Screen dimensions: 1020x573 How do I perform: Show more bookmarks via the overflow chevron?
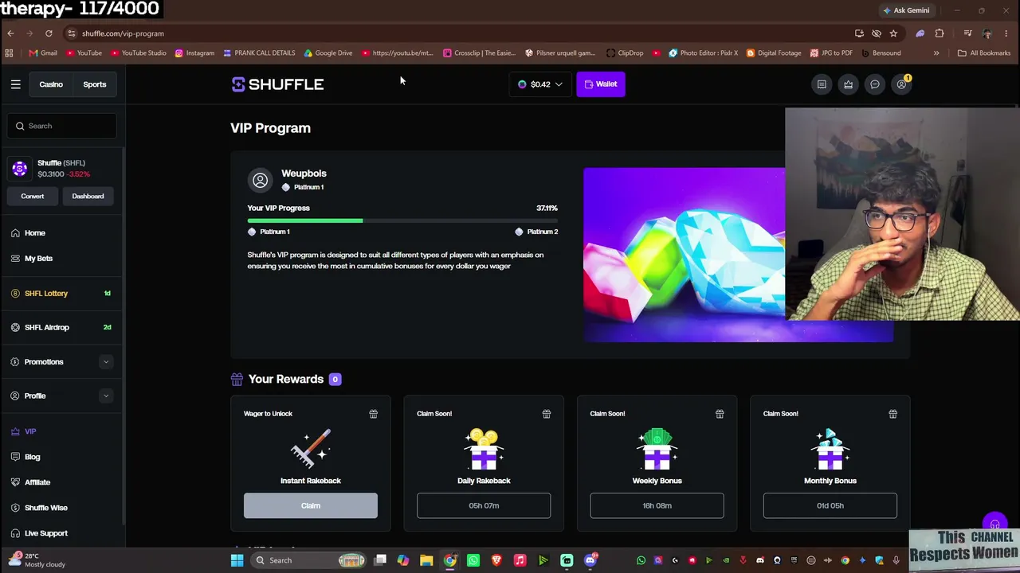[936, 53]
